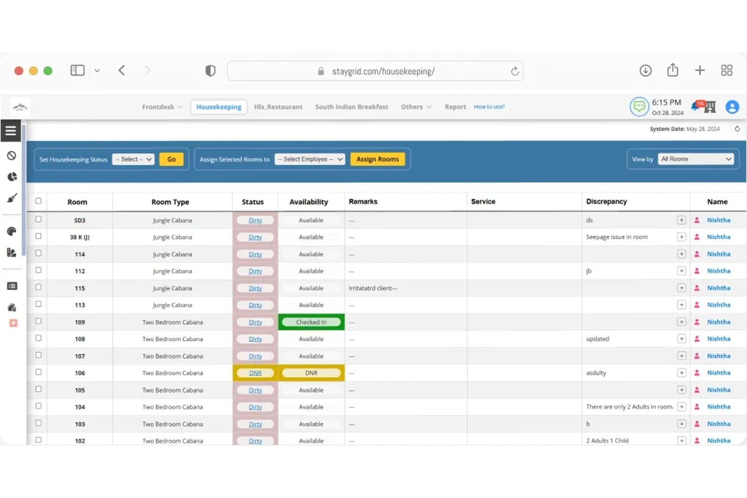The width and height of the screenshot is (747, 498).
Task: Toggle the select-all checkbox in table header
Action: [38, 201]
